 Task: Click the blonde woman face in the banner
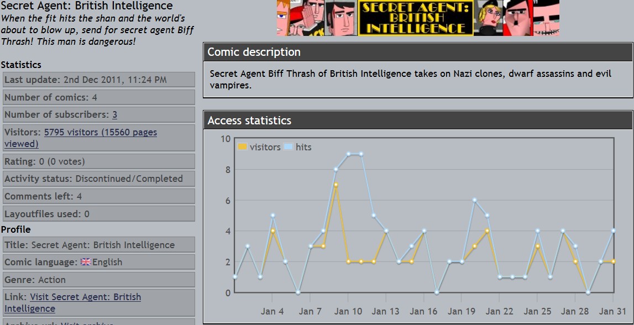488,18
